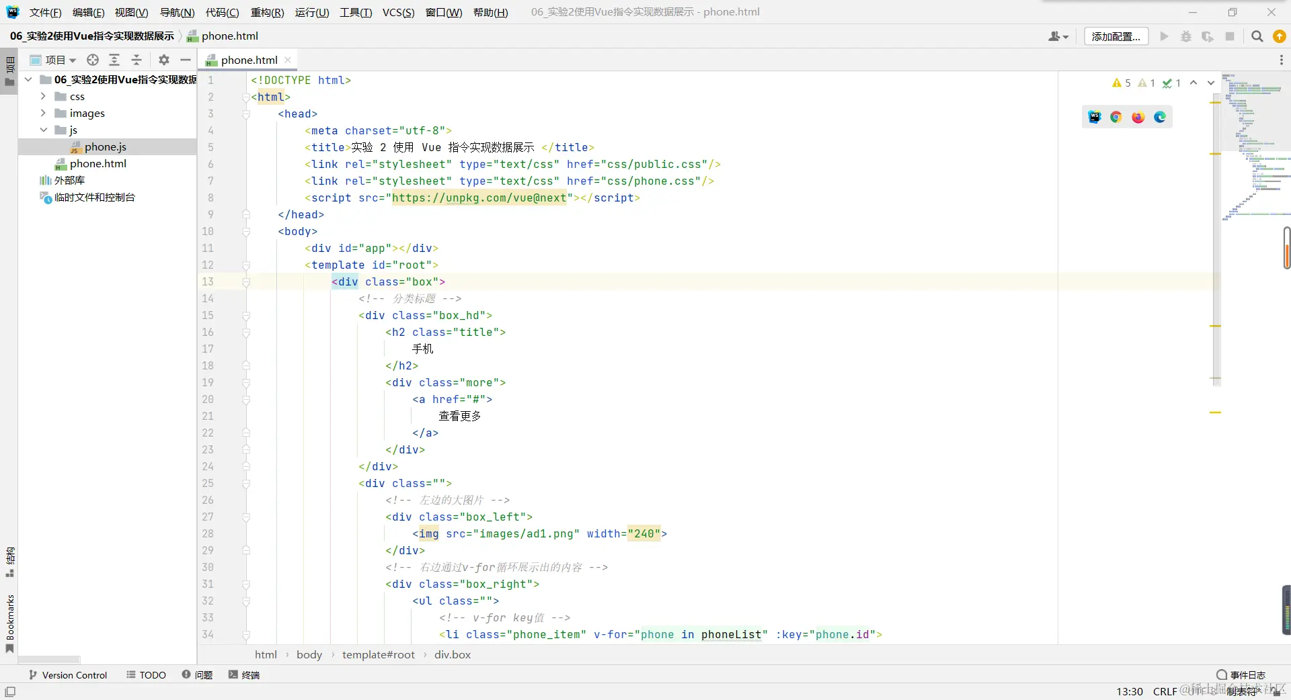Click the weak warning indicator showing 1
This screenshot has height=700, width=1291.
[1146, 83]
